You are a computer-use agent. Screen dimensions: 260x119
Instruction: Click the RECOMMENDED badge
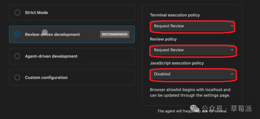pyautogui.click(x=115, y=34)
